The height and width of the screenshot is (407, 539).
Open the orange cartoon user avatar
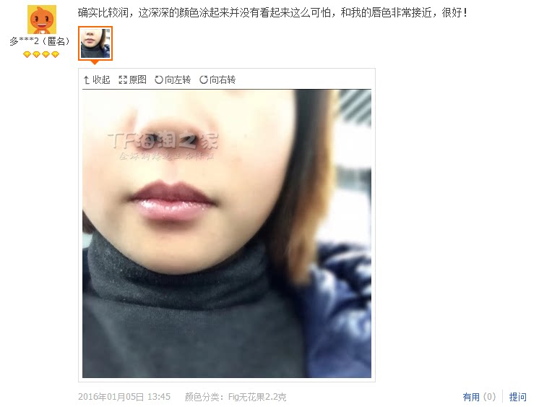[x=42, y=20]
